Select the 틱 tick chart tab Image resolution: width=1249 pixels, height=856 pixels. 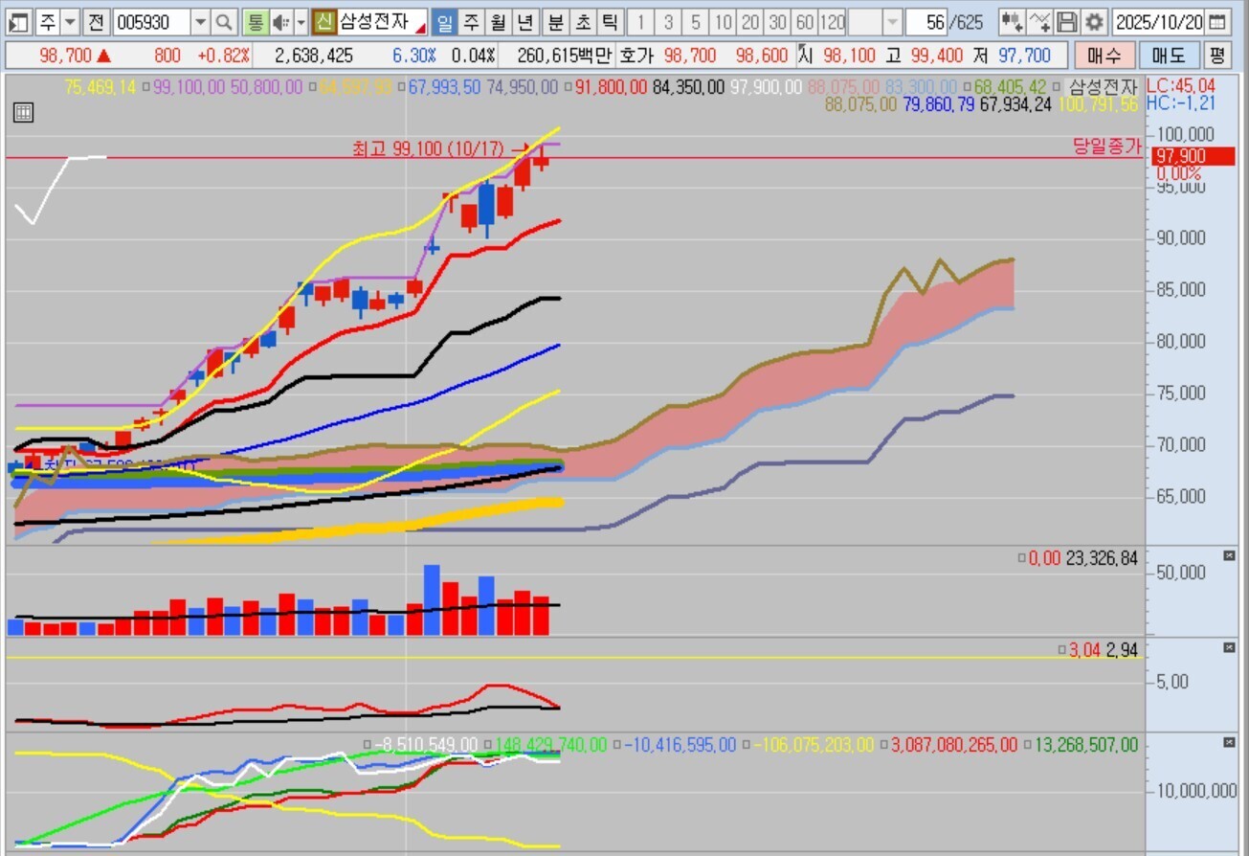[610, 22]
